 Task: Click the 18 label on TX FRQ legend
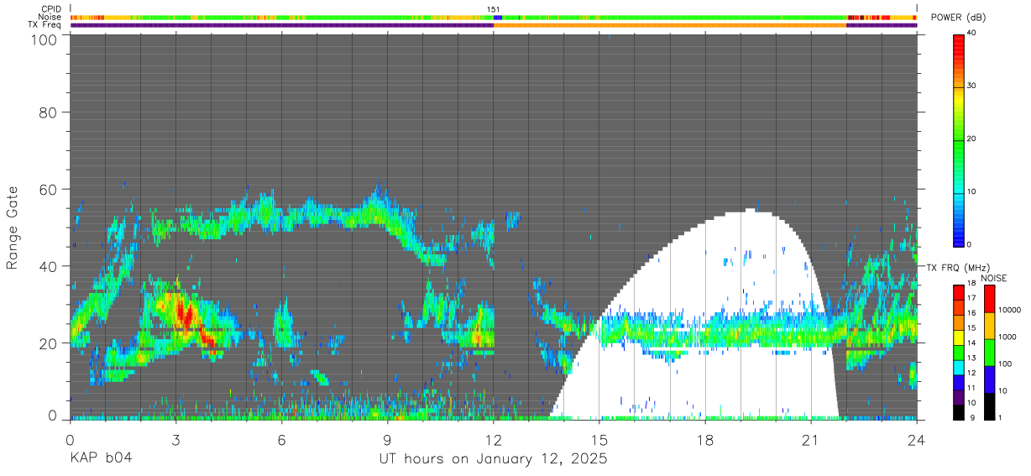(970, 283)
